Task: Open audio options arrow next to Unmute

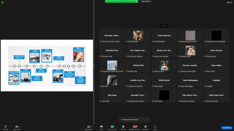Action: (x=10, y=127)
